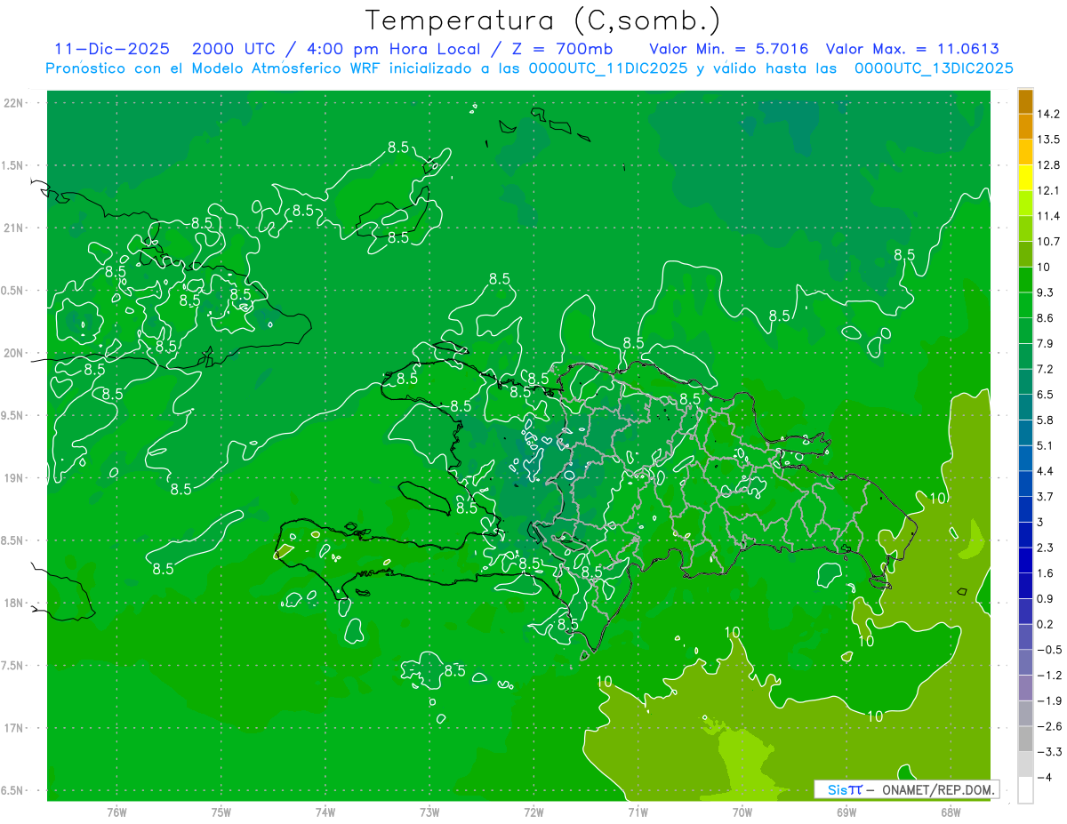Click the colorbar label '-3.3'
Image resolution: width=1067 pixels, height=824 pixels.
(x=1048, y=751)
